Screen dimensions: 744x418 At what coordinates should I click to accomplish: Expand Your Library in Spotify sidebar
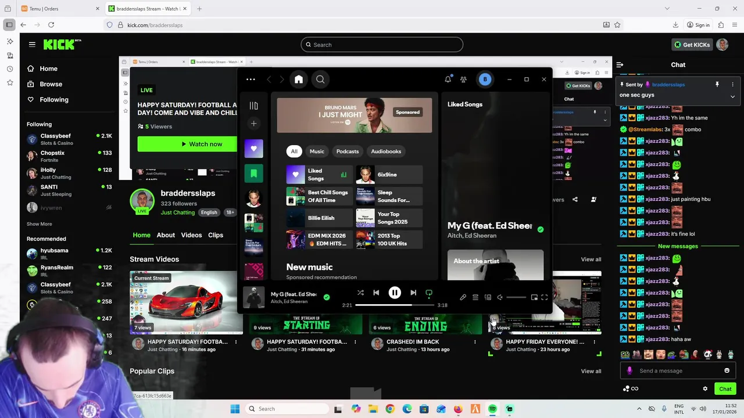point(253,106)
